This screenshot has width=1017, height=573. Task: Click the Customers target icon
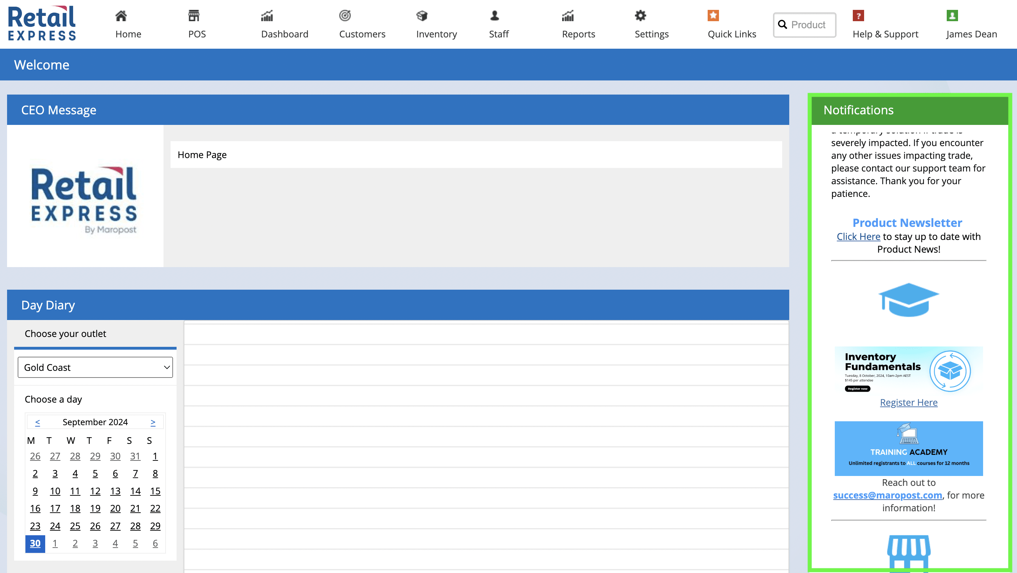pos(345,16)
